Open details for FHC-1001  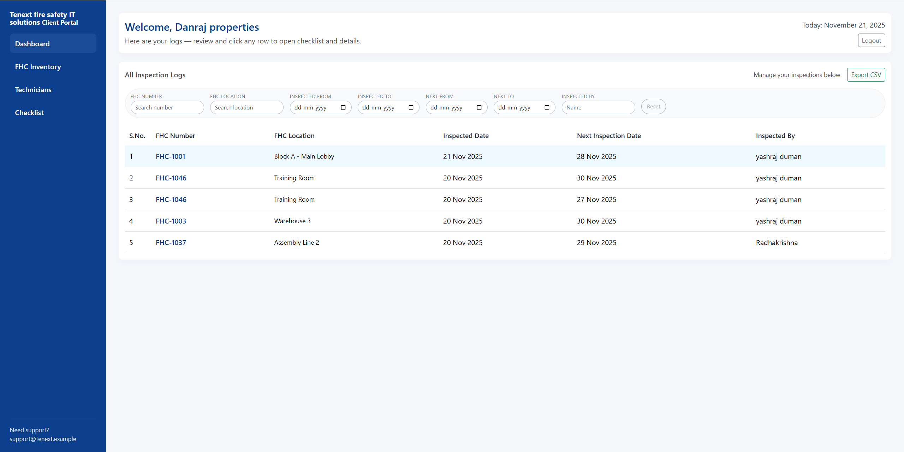(x=170, y=156)
